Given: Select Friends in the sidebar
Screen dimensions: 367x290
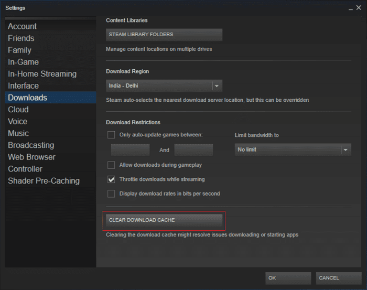Looking at the screenshot, I should point(21,38).
